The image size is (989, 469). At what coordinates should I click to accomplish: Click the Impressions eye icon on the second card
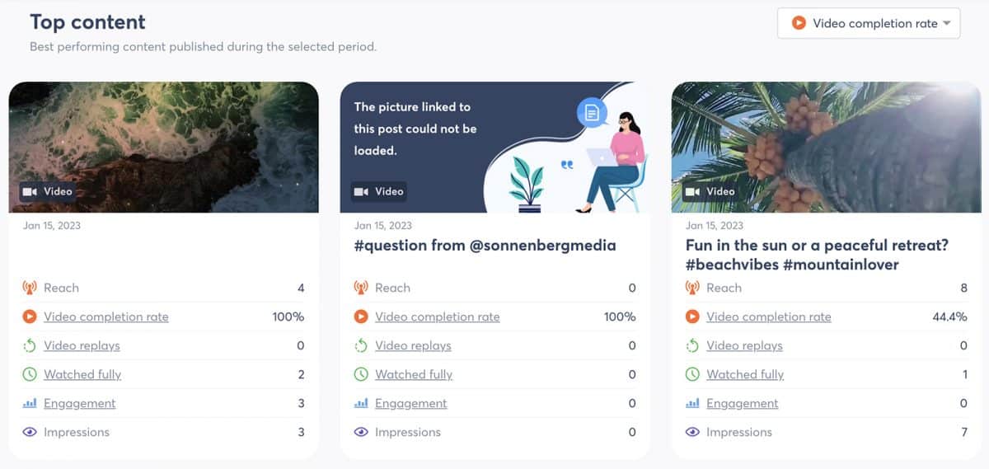click(x=361, y=432)
